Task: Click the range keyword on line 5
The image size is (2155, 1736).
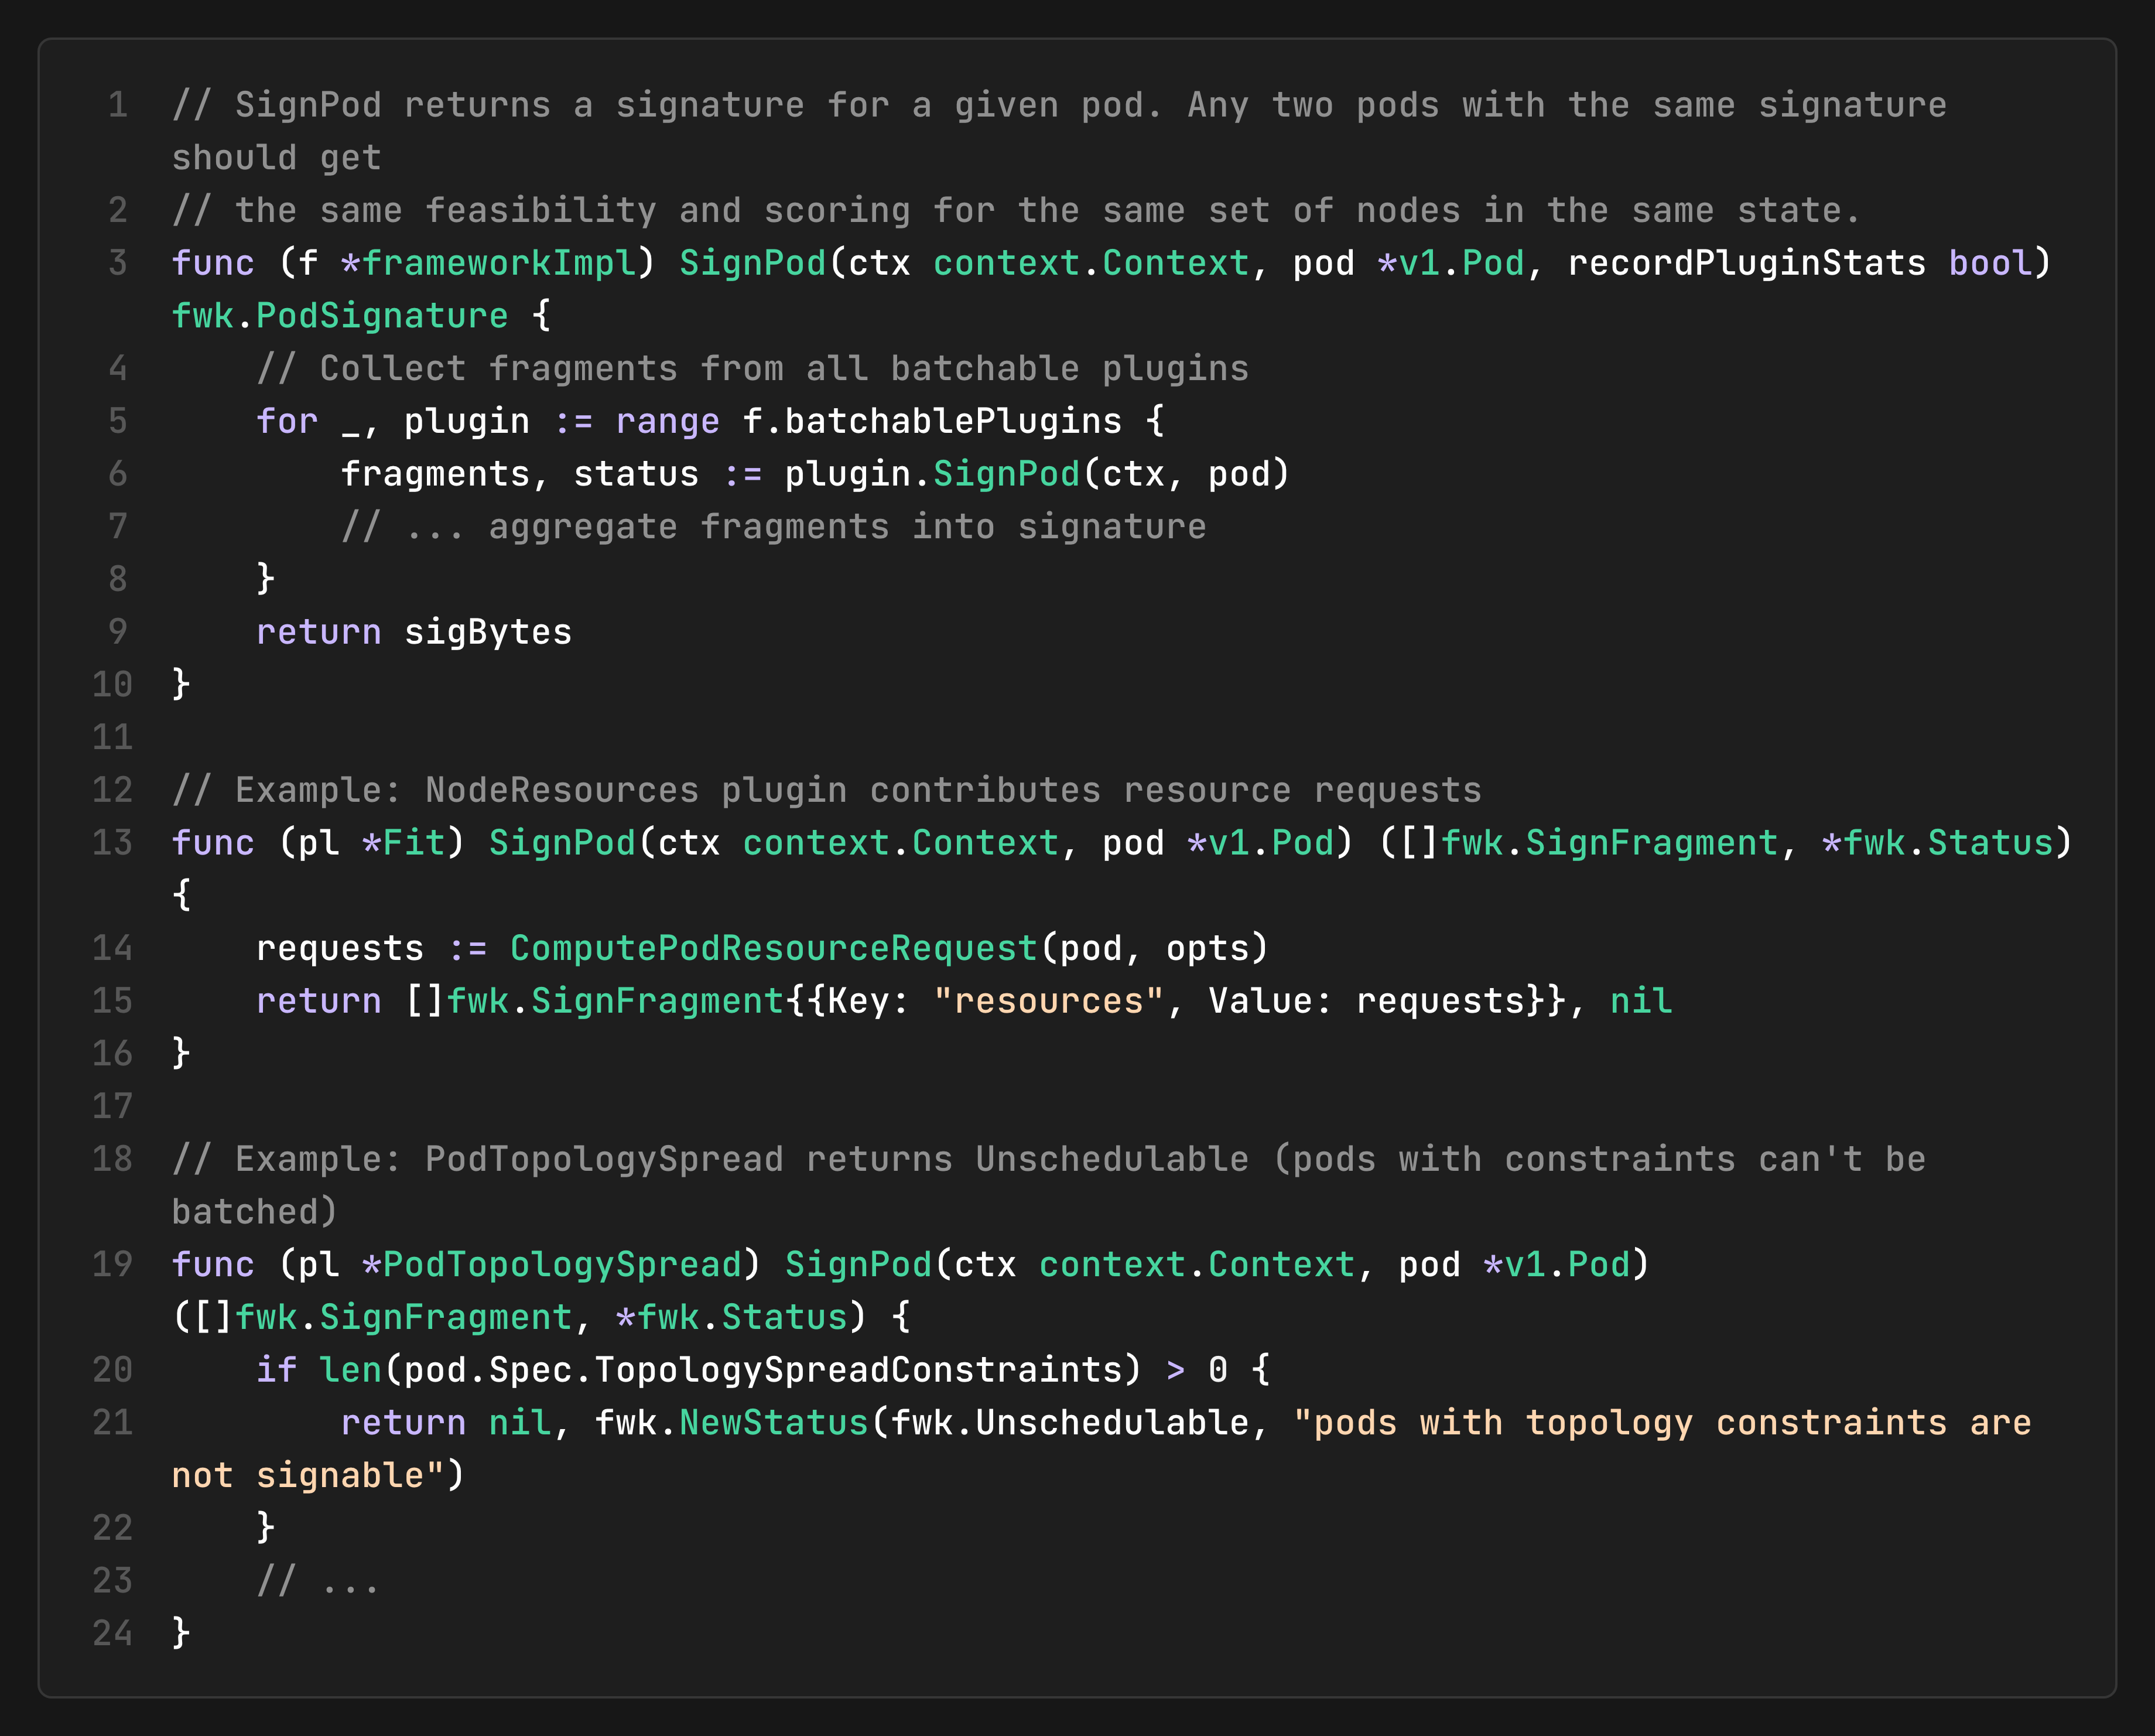Action: click(x=667, y=421)
